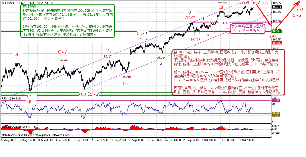Click the 92.18 low price annotation
This screenshot has height=157, width=306.
coord(83,94)
